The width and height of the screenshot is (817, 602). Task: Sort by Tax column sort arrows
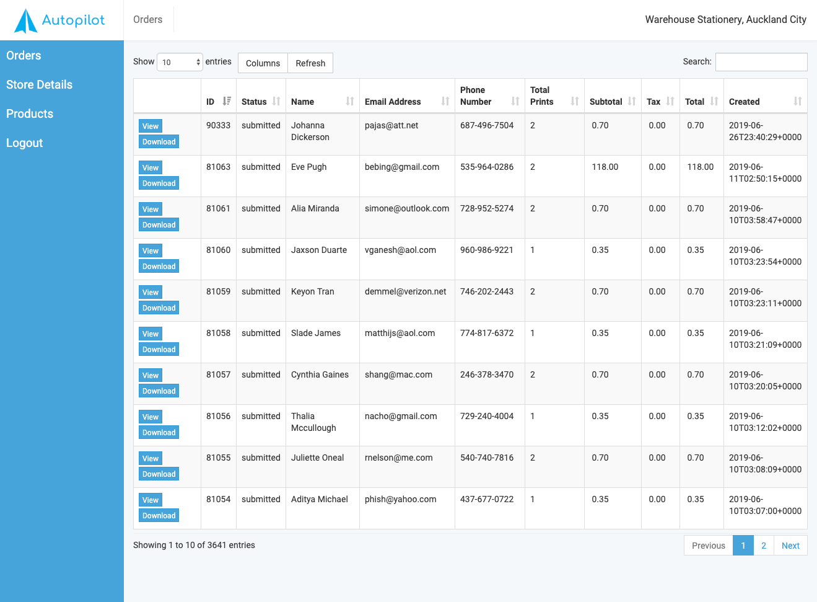[x=670, y=101]
